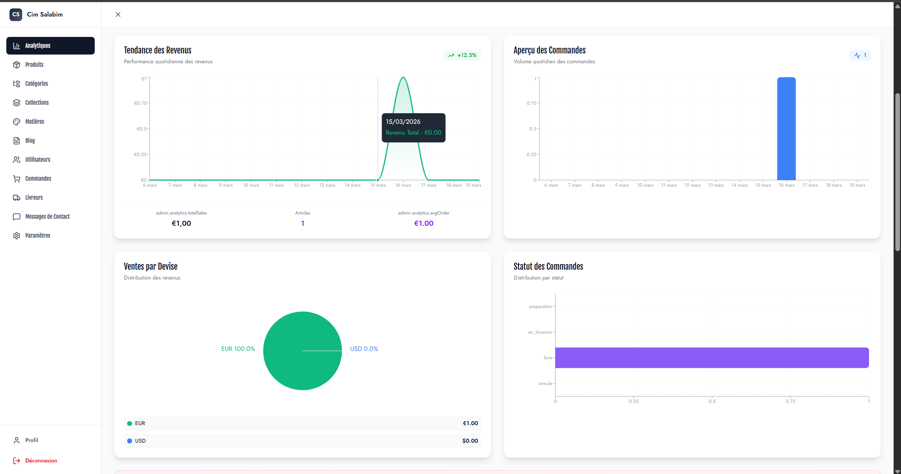Click the Livreurs truck icon

pyautogui.click(x=17, y=198)
